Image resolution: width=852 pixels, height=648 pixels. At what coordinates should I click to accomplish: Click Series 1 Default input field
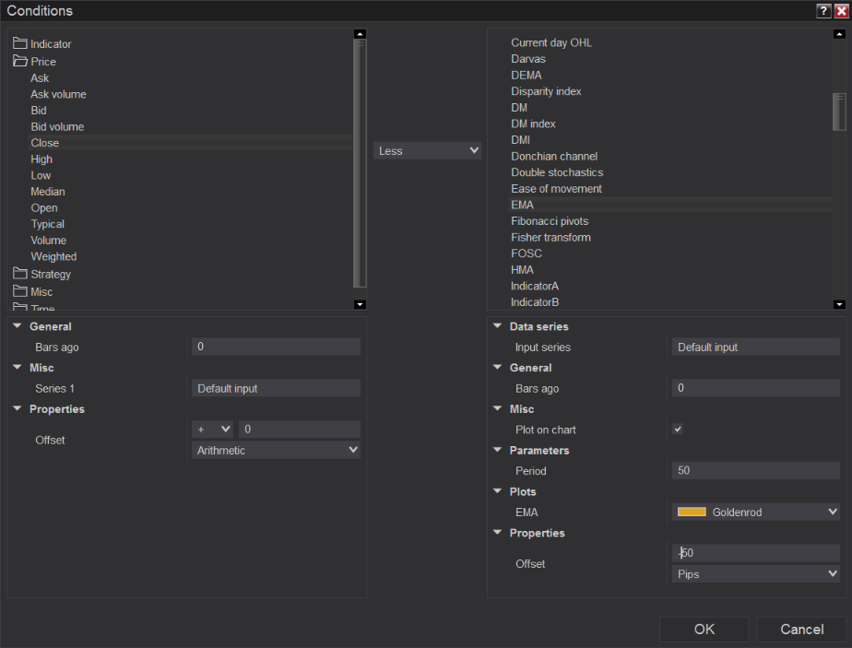pyautogui.click(x=276, y=388)
